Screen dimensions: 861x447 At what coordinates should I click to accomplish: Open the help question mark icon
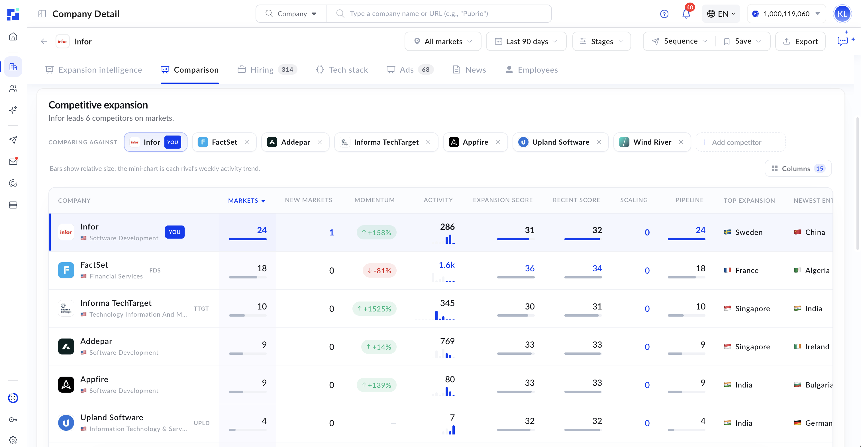click(664, 14)
